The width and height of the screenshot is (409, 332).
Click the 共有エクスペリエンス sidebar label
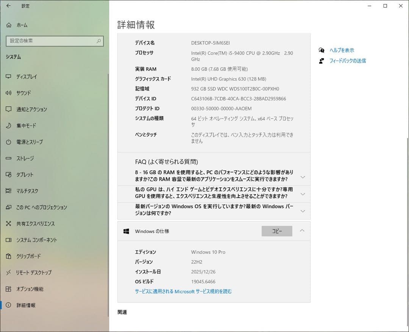coord(36,224)
